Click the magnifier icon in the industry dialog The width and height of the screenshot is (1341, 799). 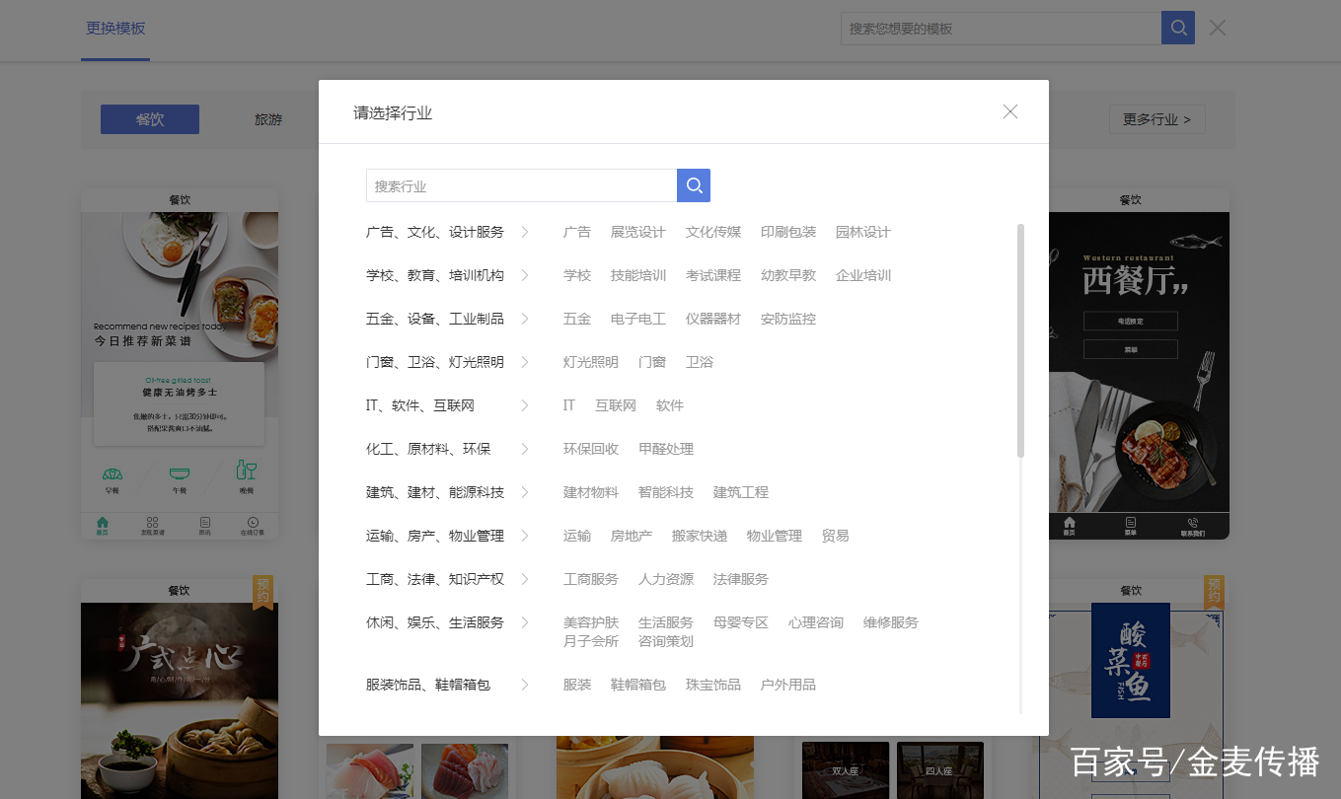click(693, 184)
